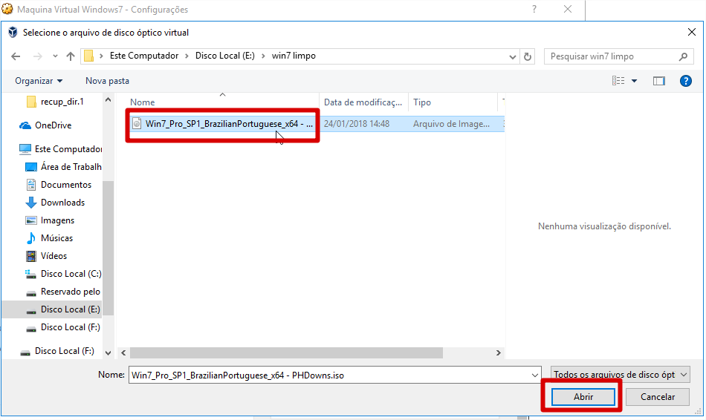Screen dimensions: 706x420
Task: Click the Imagens picture icon
Action: [x=31, y=221]
